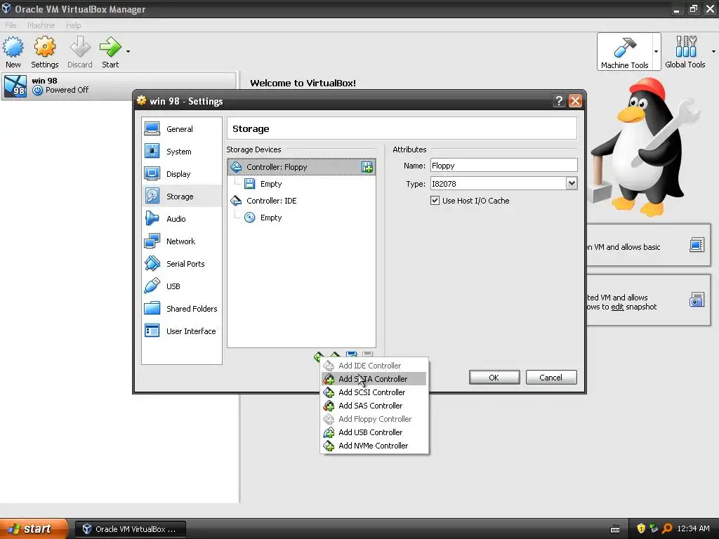Click the Welcome to VirtualBox! heading
The width and height of the screenshot is (719, 539).
[x=303, y=83]
